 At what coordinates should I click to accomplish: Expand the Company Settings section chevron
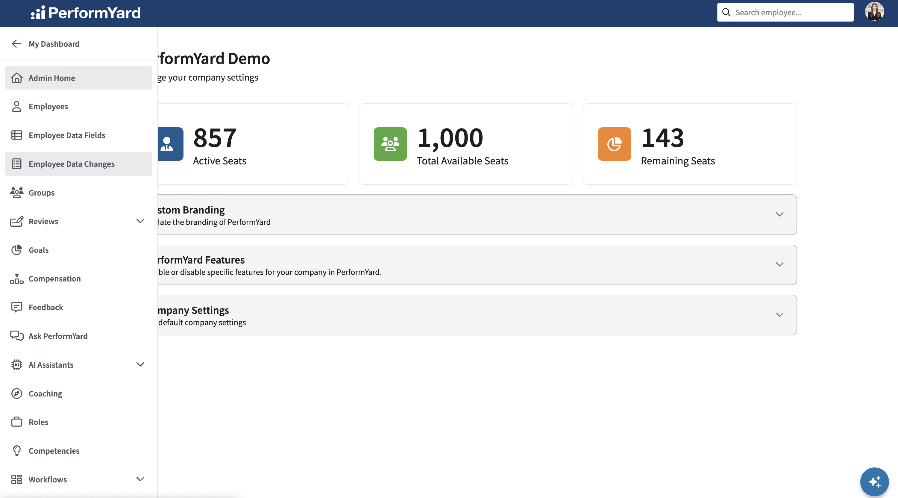tap(779, 315)
